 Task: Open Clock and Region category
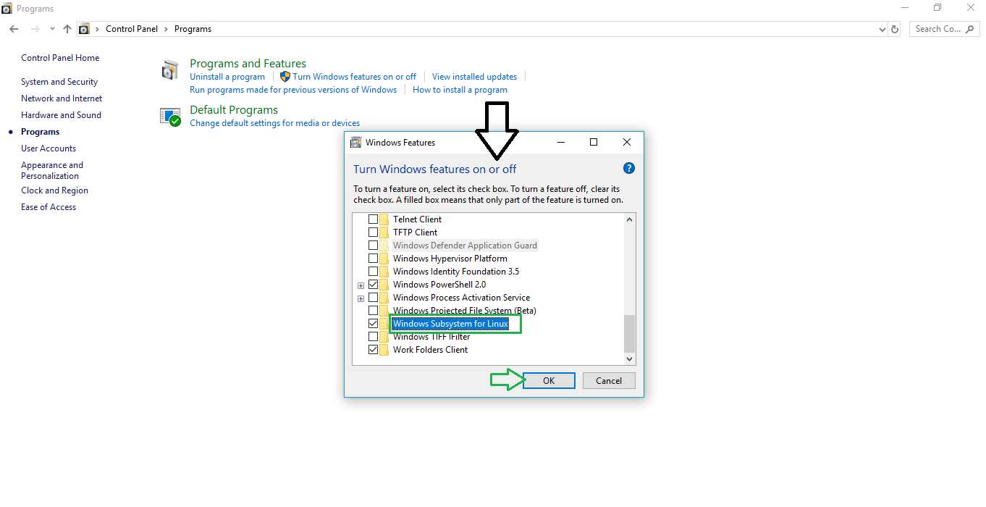pyautogui.click(x=54, y=190)
